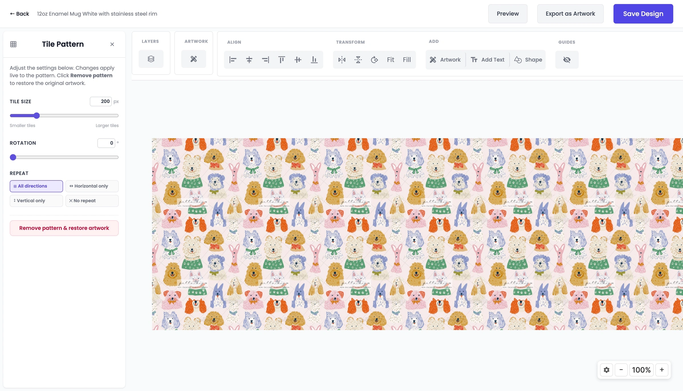
Task: Select All directions repeat option
Action: click(36, 186)
